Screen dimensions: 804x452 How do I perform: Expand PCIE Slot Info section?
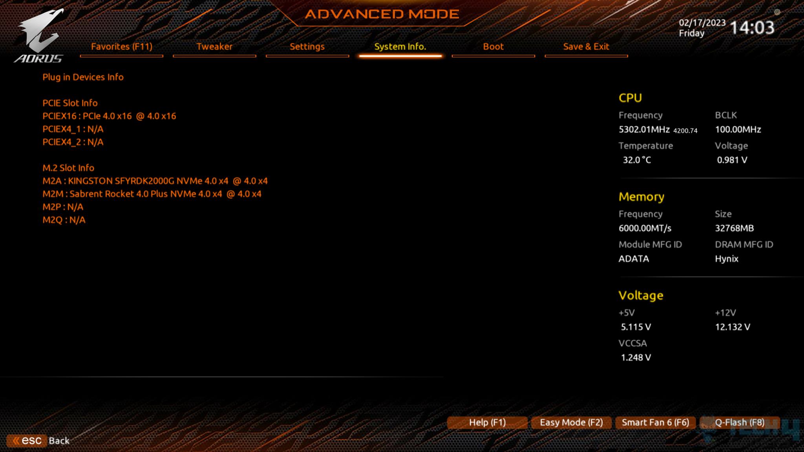(x=69, y=103)
